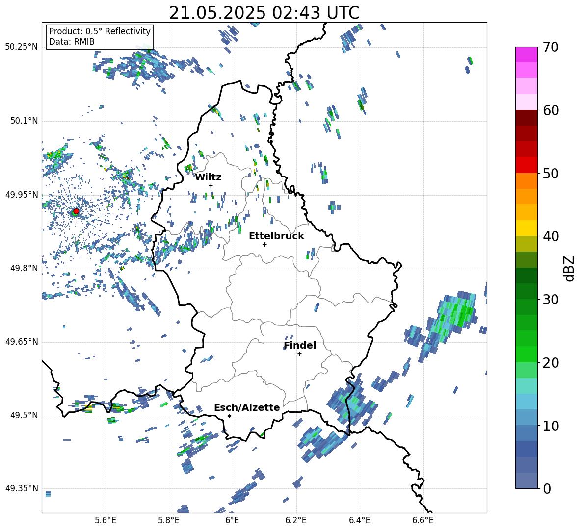This screenshot has height=530, width=581.
Task: Click the 6.2°E longitude label
Action: click(x=296, y=521)
